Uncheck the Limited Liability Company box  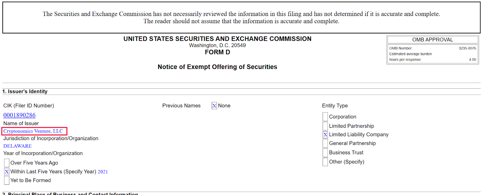tap(325, 134)
